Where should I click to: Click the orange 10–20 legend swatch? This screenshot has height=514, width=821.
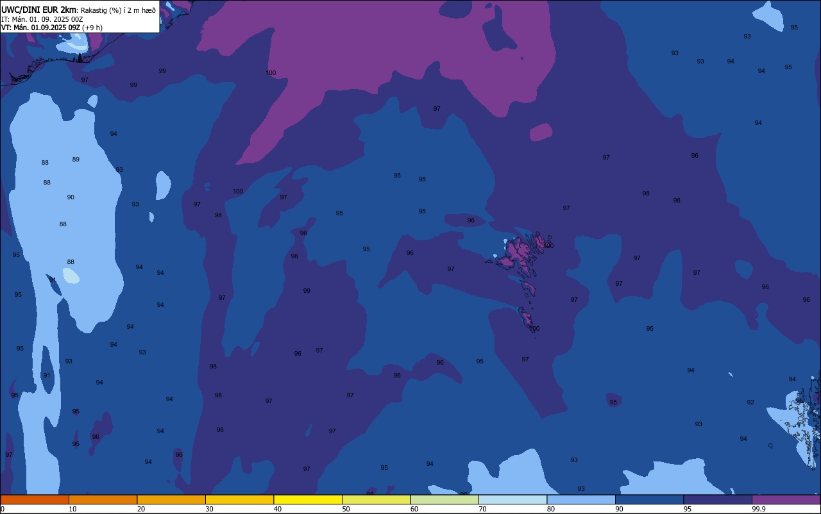point(103,499)
